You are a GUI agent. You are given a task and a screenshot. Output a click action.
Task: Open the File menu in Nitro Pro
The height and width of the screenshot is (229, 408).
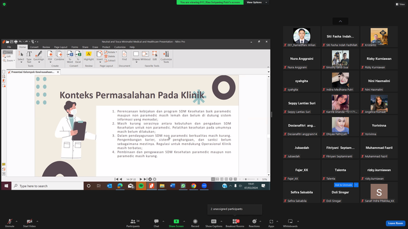pyautogui.click(x=9, y=47)
